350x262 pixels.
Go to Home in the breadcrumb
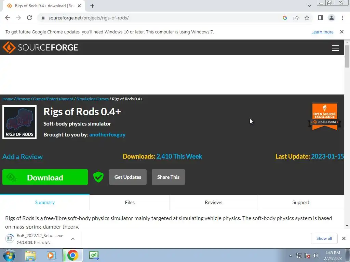[x=8, y=99]
